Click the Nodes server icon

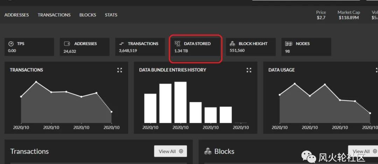tap(288, 44)
